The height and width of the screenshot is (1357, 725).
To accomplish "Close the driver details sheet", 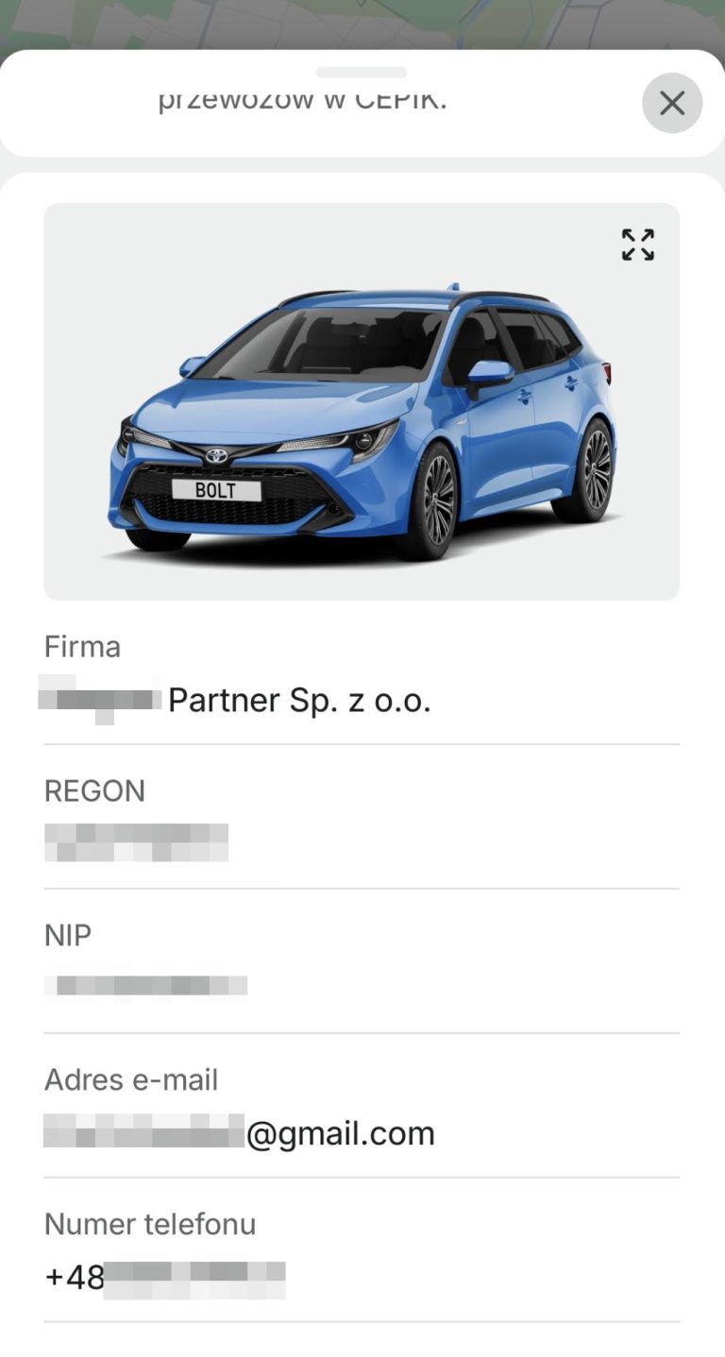I will 672,103.
